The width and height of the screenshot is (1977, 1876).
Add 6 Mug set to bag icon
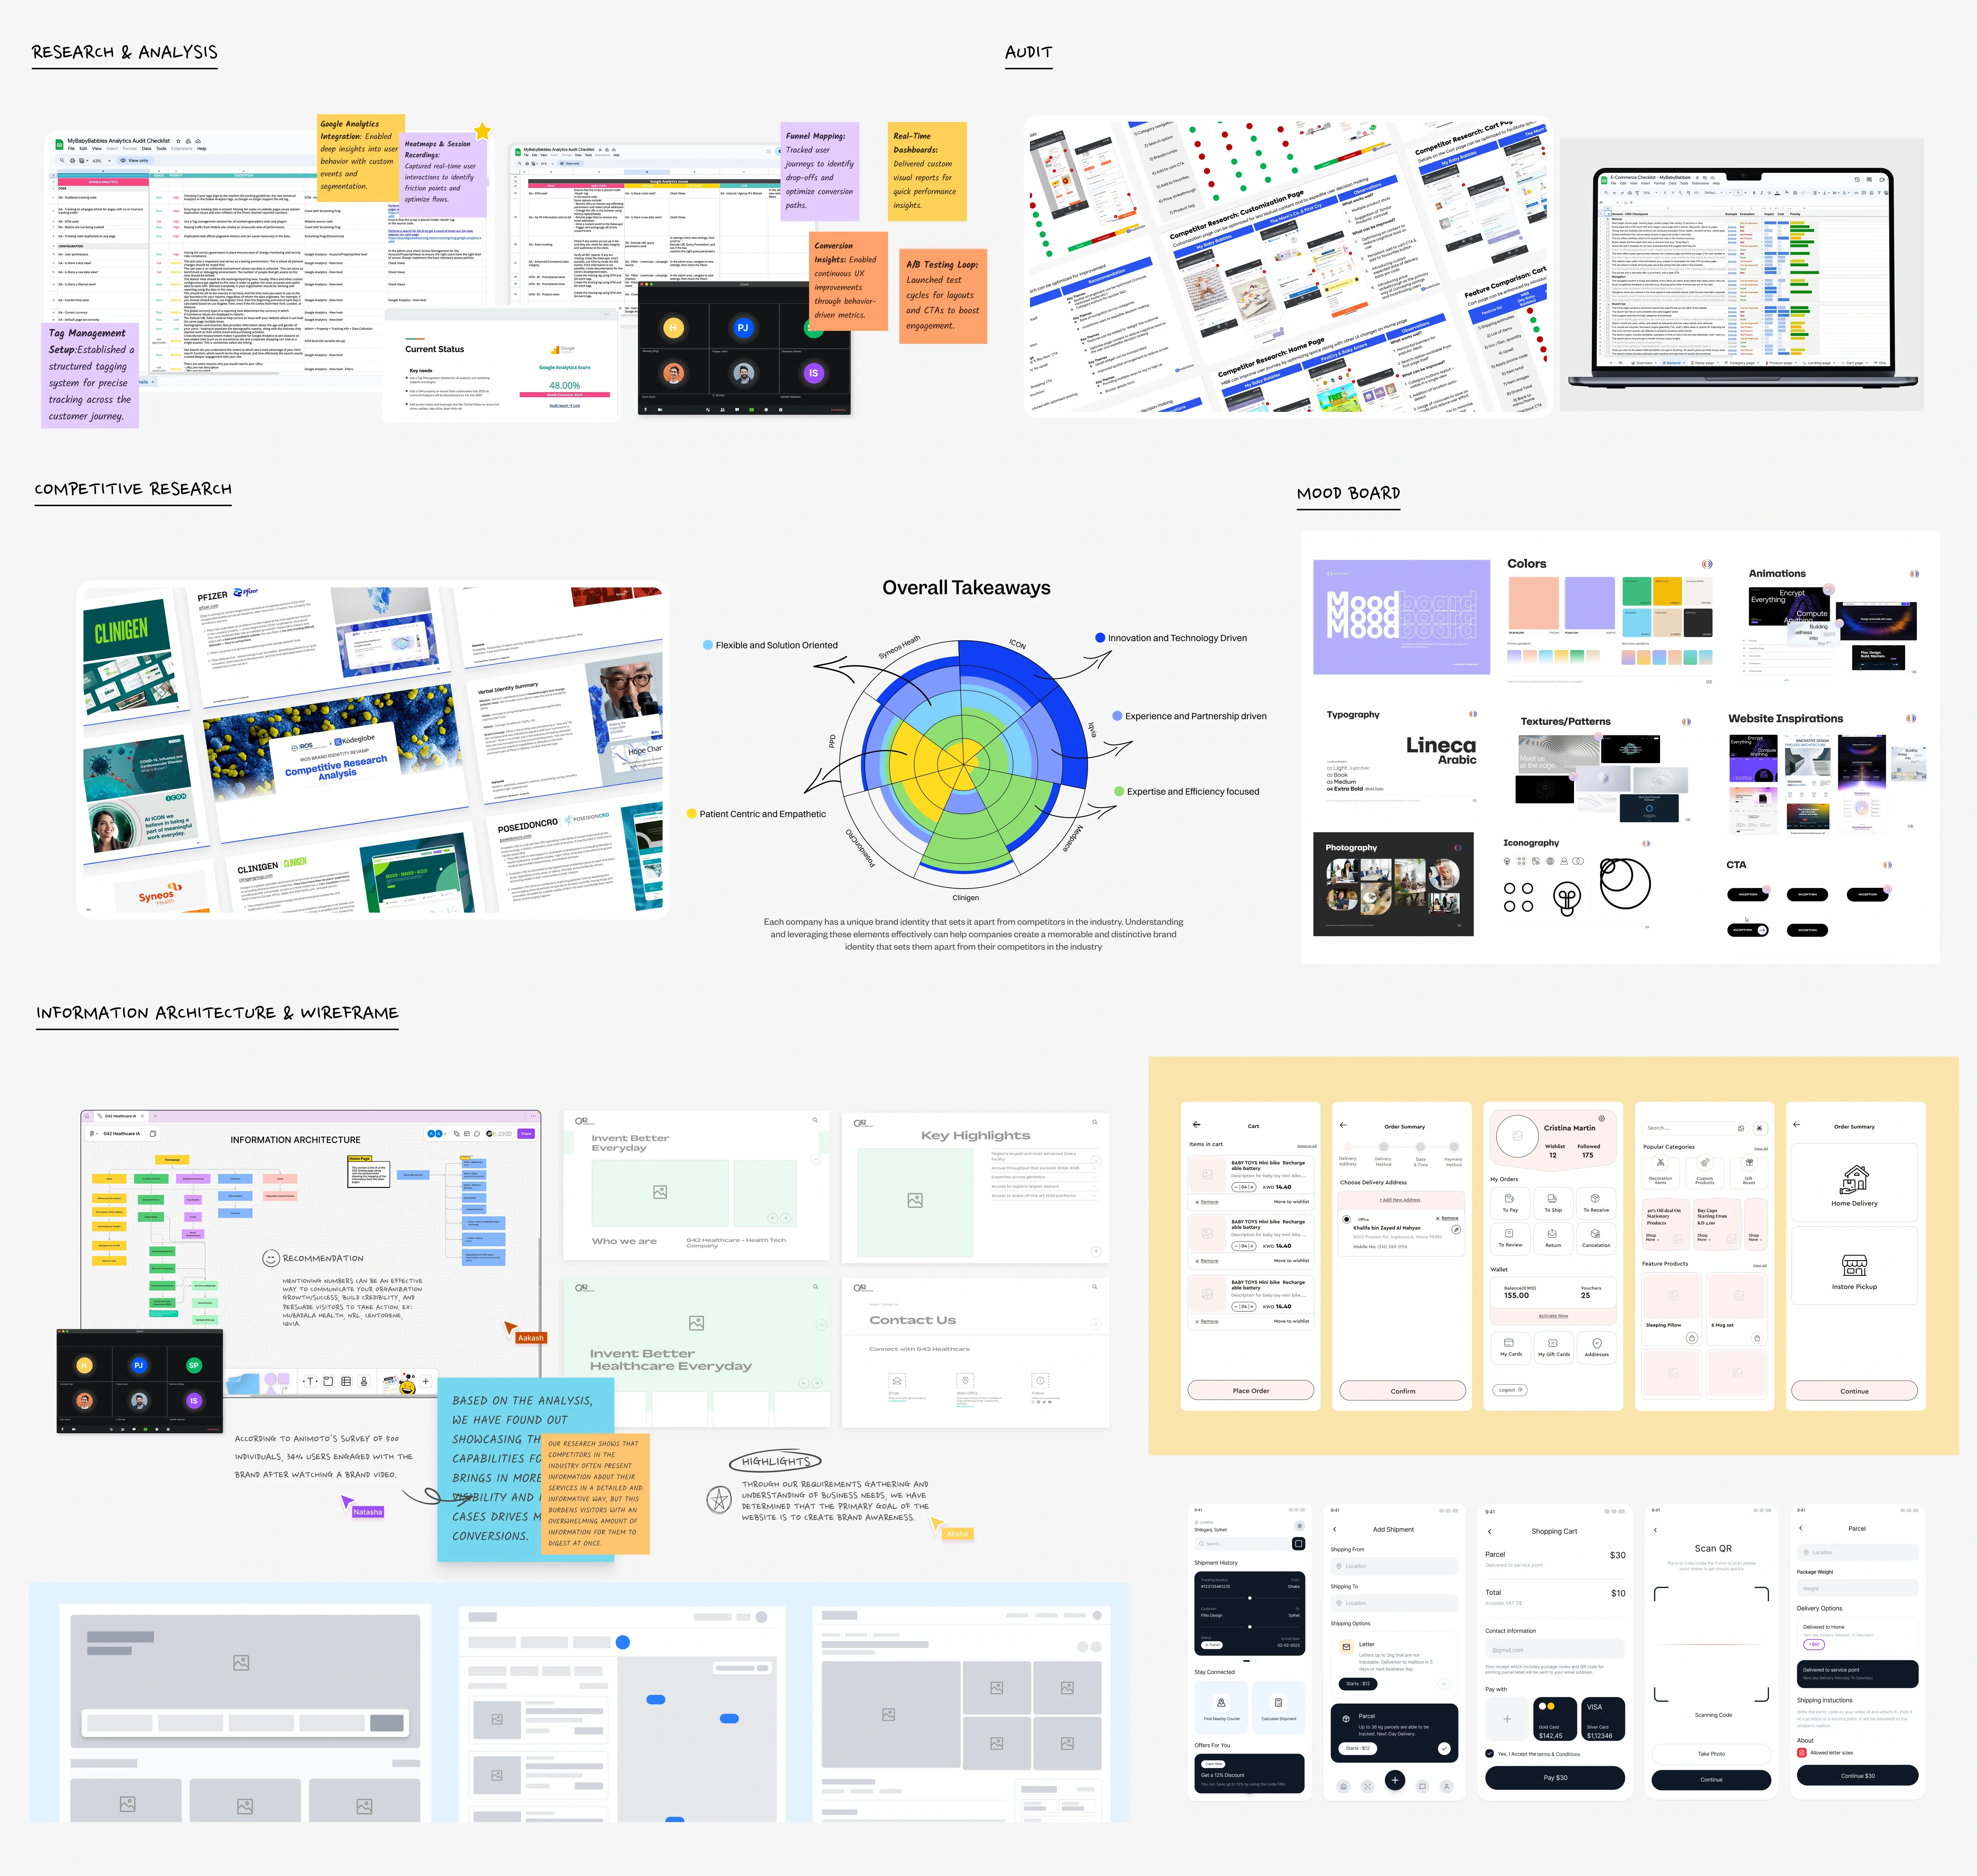tap(1756, 1338)
